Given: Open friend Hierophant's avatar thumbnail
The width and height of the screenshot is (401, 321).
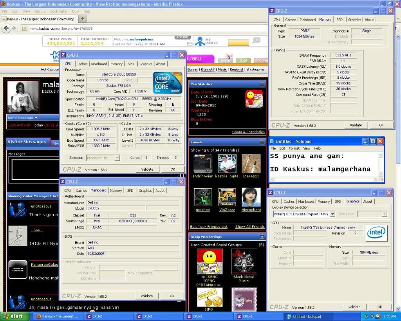Looking at the screenshot, I should pos(251,197).
